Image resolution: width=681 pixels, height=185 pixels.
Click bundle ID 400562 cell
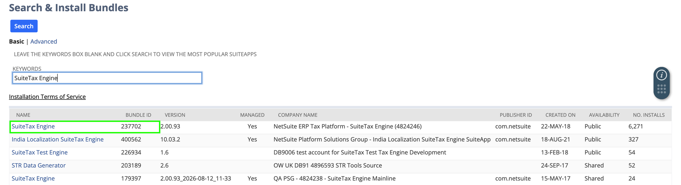click(x=131, y=140)
